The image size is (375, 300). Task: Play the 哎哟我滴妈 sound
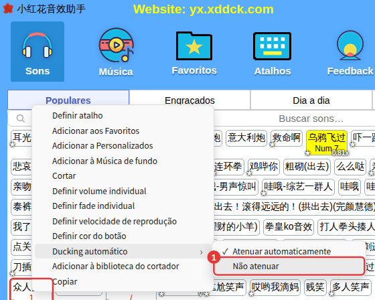pyautogui.click(x=275, y=287)
